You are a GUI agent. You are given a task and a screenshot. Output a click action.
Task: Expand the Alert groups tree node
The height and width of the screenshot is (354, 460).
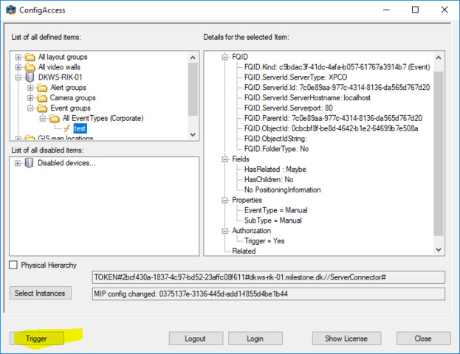30,88
